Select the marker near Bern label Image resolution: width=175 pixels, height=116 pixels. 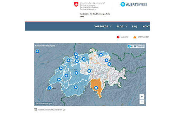click(x=76, y=73)
